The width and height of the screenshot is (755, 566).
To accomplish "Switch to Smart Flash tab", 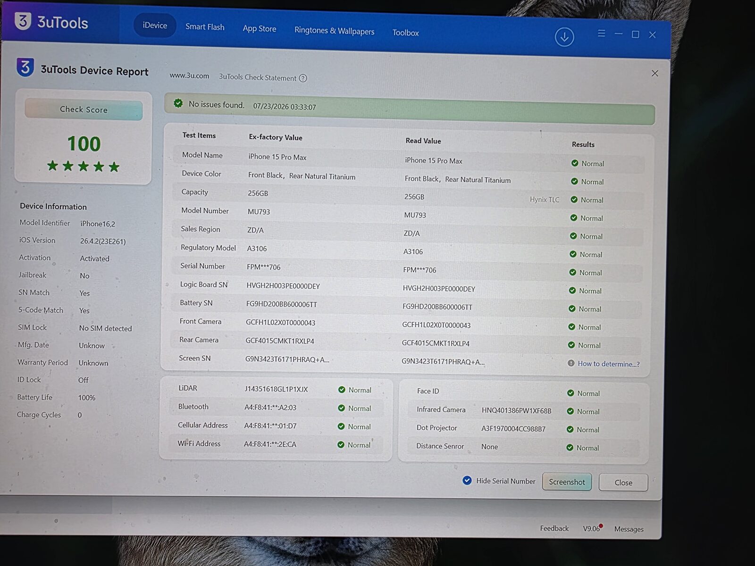I will [205, 27].
